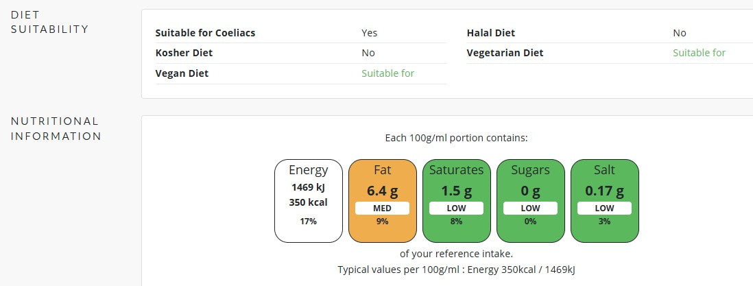This screenshot has width=753, height=286.
Task: Click the Nutritional Information section heading
Action: pos(56,128)
